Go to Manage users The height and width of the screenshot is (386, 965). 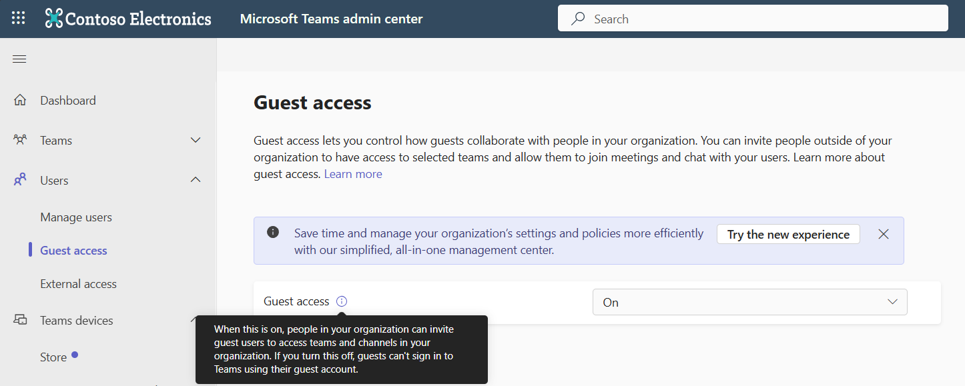click(76, 217)
